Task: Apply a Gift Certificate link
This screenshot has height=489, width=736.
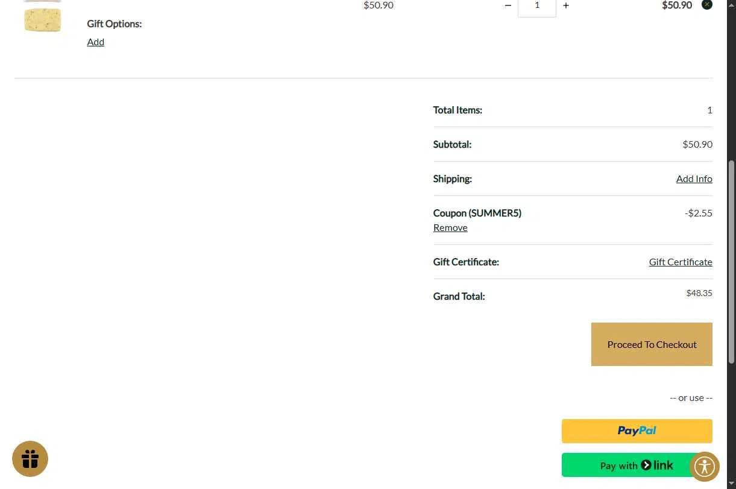Action: click(x=681, y=262)
